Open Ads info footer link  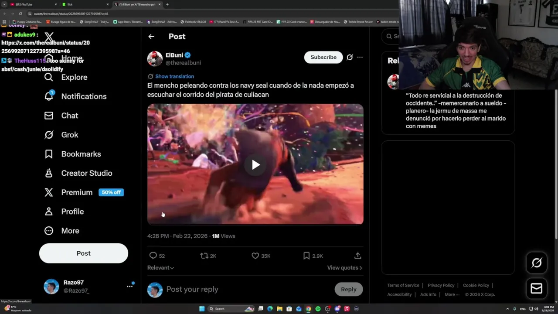pyautogui.click(x=428, y=294)
